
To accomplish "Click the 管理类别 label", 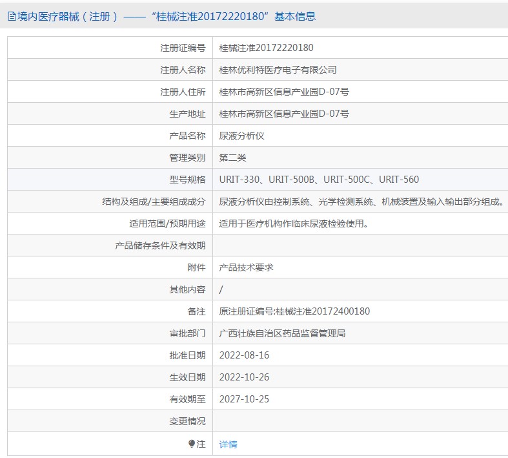I will click(x=187, y=158).
